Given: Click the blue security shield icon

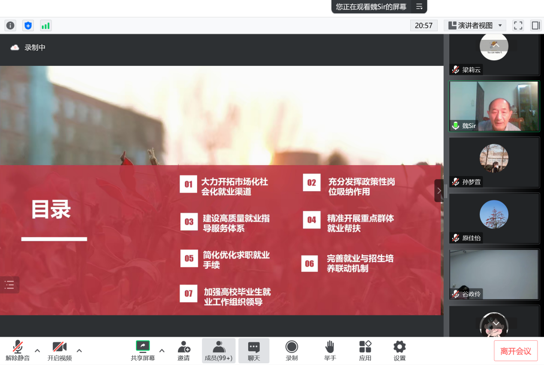Looking at the screenshot, I should tap(28, 25).
